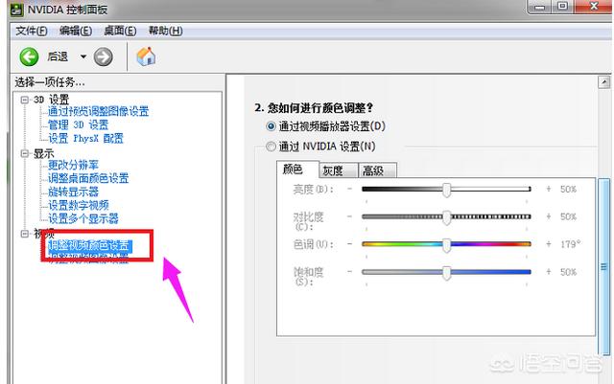
Task: Open 设置多个显示器 link
Action: pos(83,218)
